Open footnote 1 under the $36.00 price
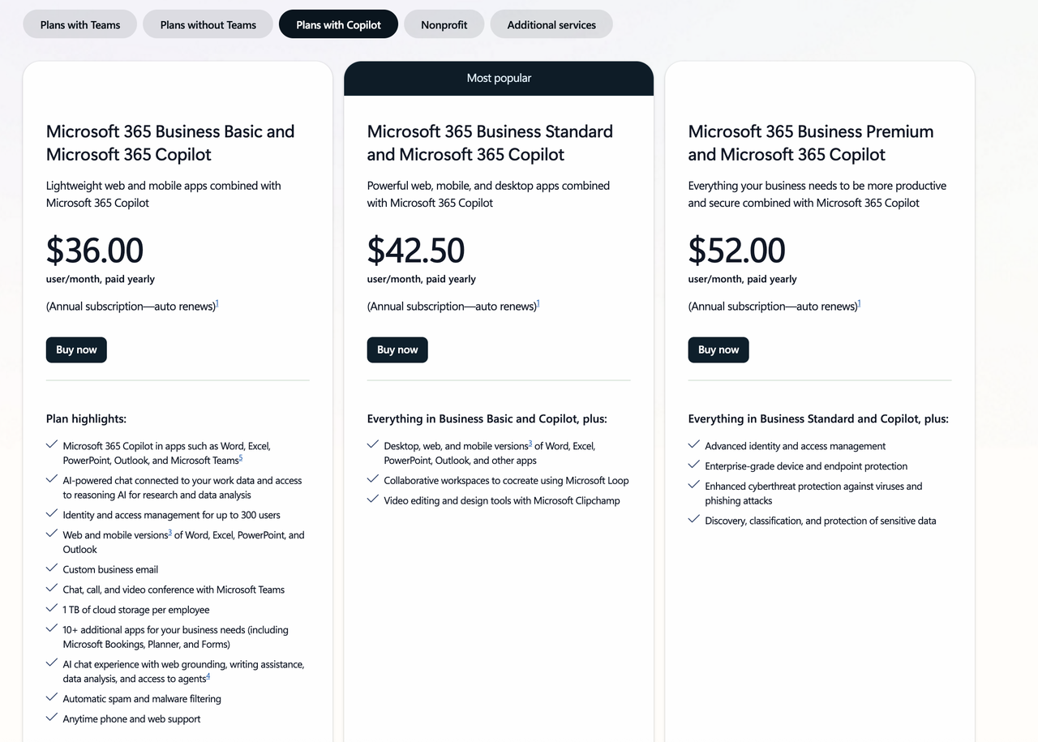The width and height of the screenshot is (1038, 742). click(x=217, y=304)
